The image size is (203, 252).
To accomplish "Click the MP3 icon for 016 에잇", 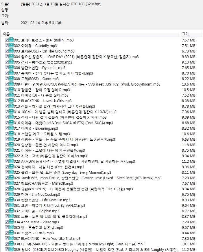I will point(11,122).
